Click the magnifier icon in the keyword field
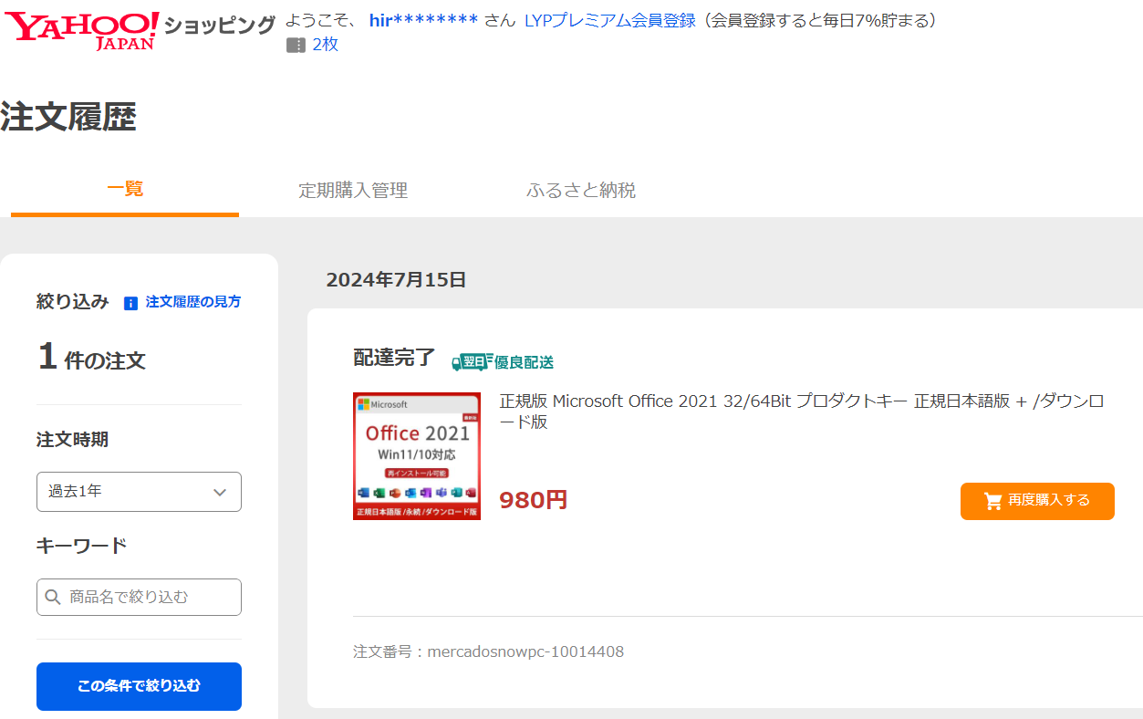 (x=53, y=597)
